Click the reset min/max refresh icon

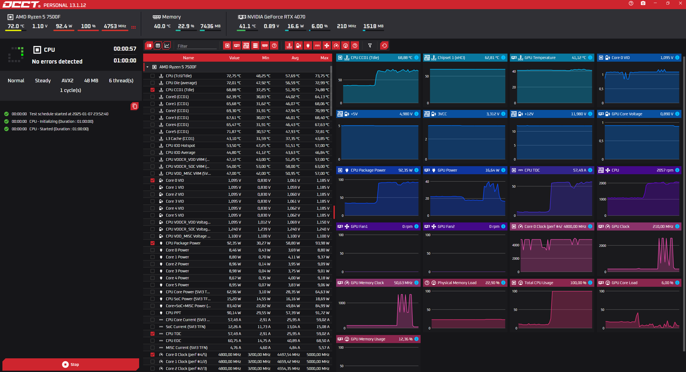click(384, 46)
